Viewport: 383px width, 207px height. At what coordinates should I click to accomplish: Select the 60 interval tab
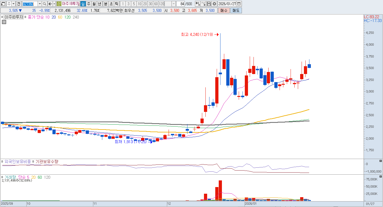[156, 4]
